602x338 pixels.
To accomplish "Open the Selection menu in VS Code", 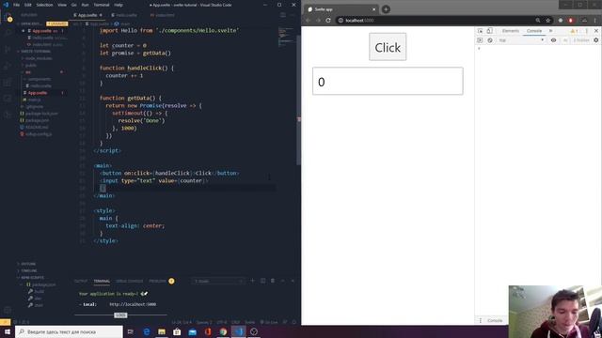I will pos(44,5).
